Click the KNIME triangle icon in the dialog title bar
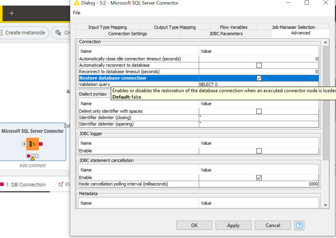 click(x=77, y=3)
